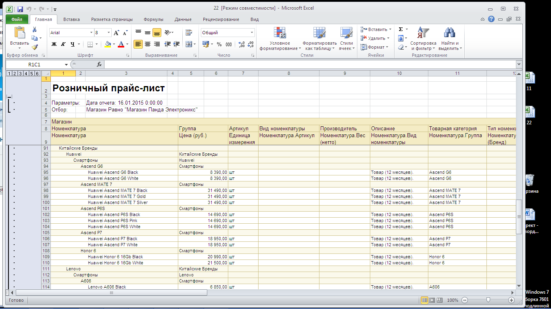
Task: Click the AutoSum sigma icon
Action: tap(401, 29)
